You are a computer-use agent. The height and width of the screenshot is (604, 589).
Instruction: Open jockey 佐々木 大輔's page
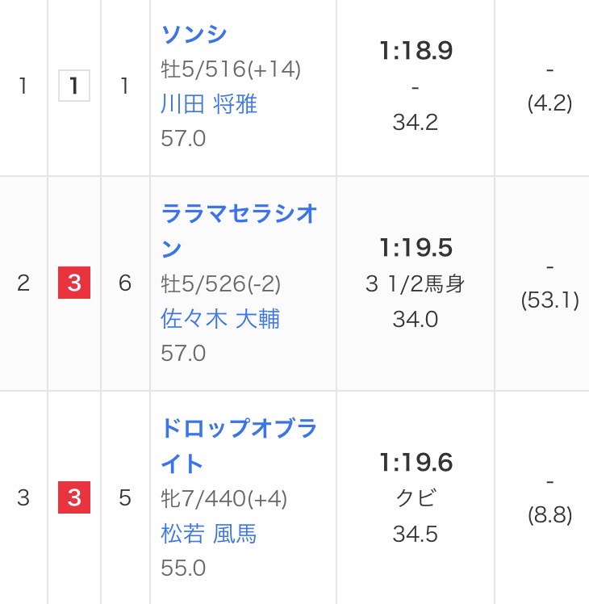pyautogui.click(x=220, y=319)
